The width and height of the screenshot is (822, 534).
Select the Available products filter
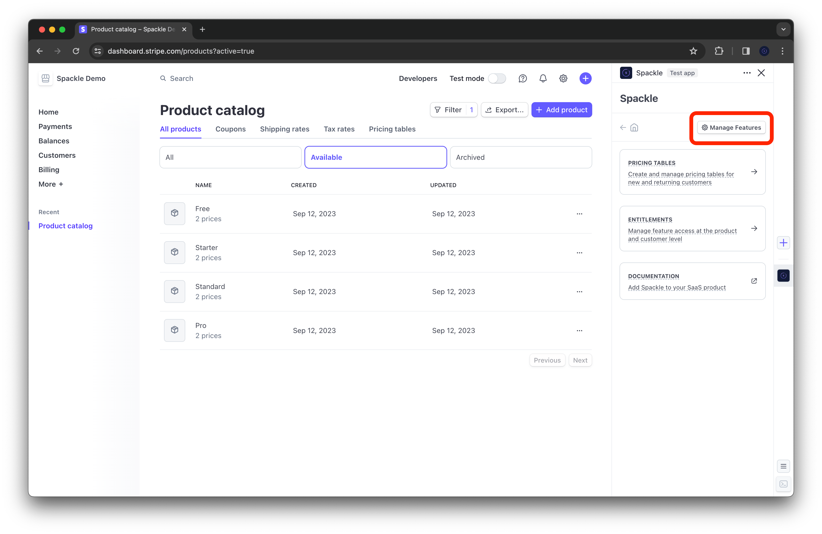pyautogui.click(x=376, y=157)
